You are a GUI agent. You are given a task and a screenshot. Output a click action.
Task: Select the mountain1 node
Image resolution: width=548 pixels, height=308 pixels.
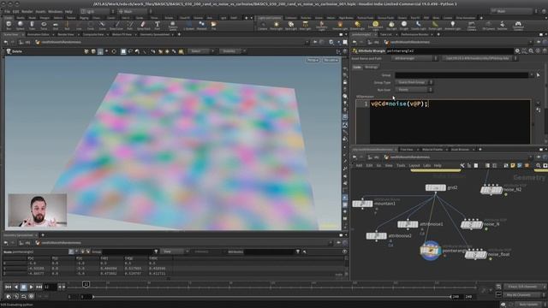tap(362, 204)
